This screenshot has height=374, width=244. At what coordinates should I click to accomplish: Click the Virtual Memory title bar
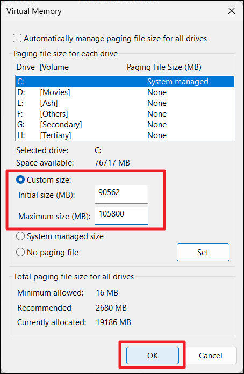click(x=34, y=11)
